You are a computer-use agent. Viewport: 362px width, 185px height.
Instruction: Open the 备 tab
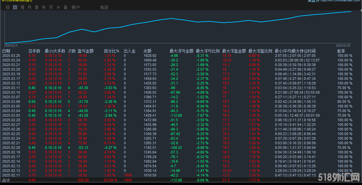click(x=65, y=7)
